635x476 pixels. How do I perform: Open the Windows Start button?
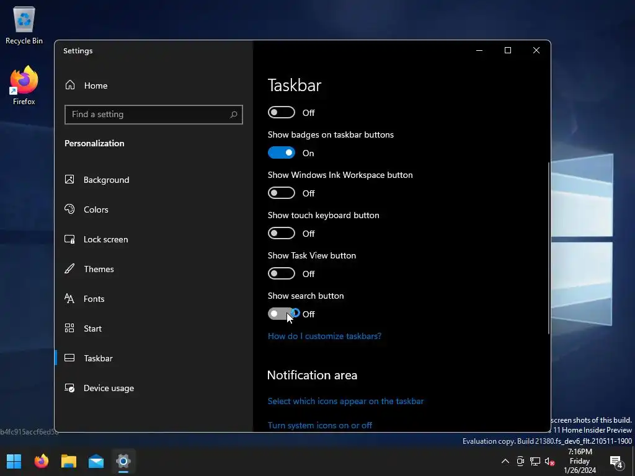coord(14,461)
